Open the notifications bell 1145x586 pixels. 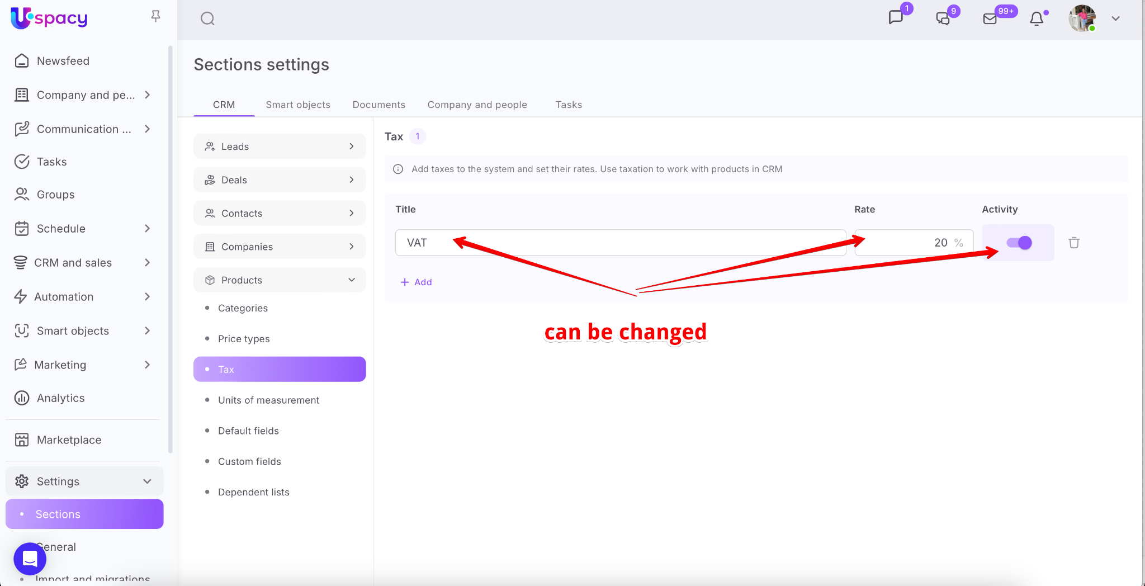1037,19
